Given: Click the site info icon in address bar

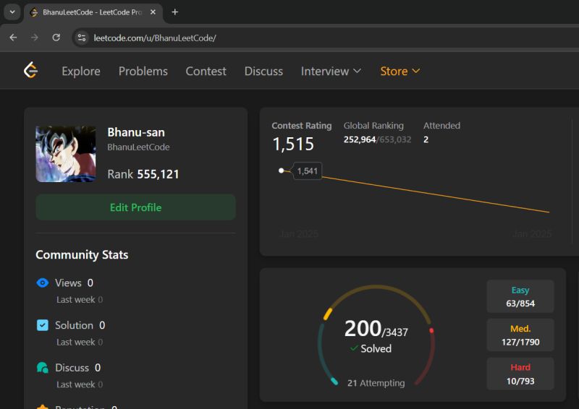Looking at the screenshot, I should tap(81, 38).
